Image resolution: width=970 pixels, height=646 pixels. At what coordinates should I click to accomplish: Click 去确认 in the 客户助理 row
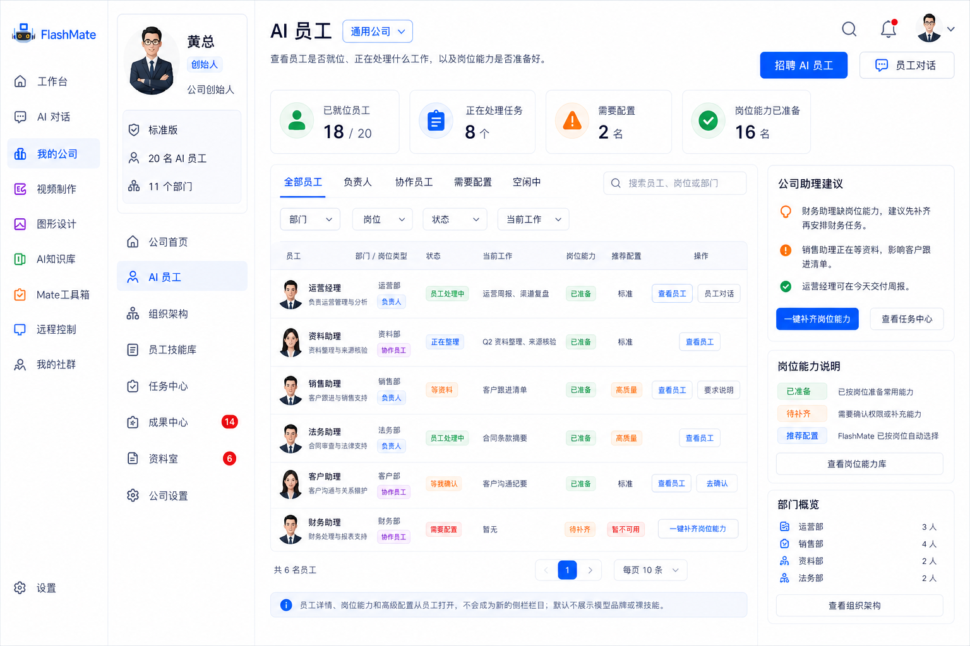(x=717, y=484)
